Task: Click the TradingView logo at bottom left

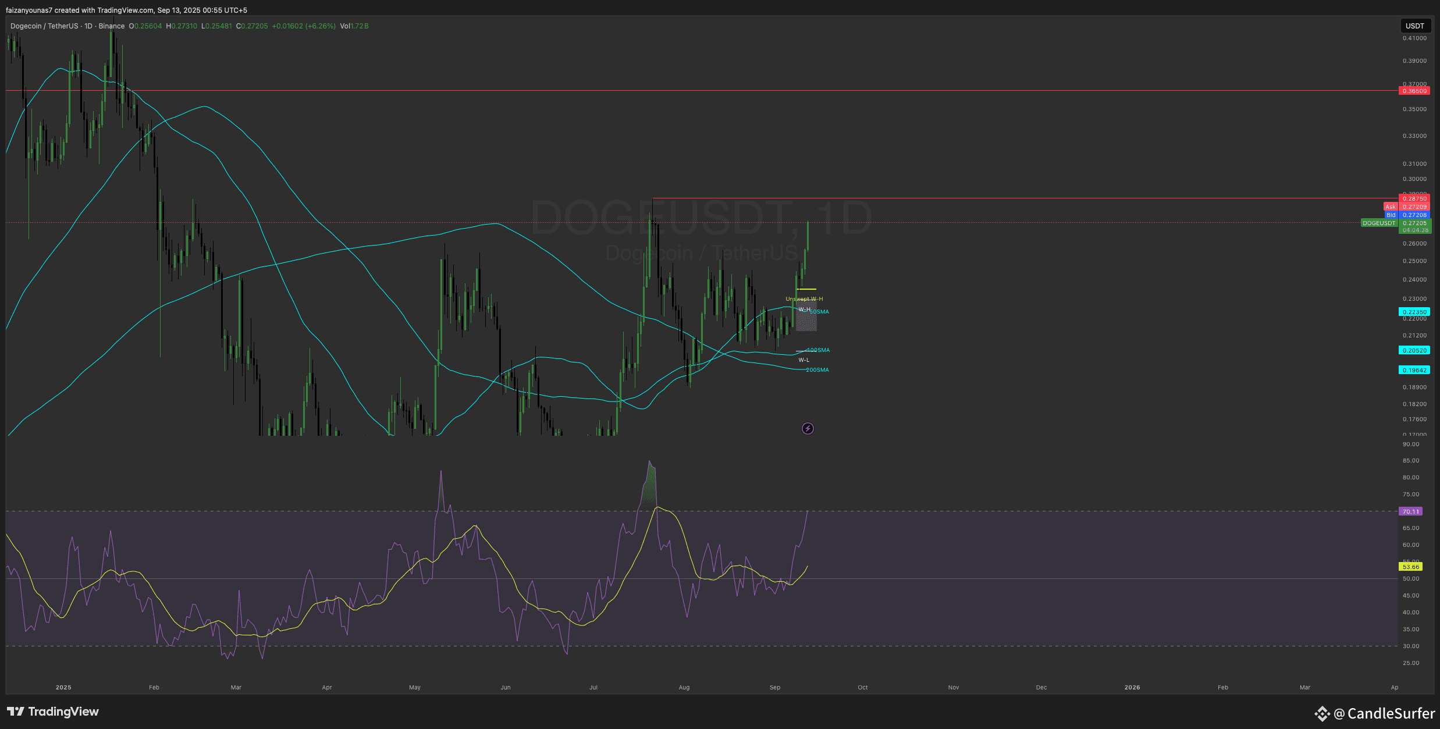Action: [x=53, y=712]
